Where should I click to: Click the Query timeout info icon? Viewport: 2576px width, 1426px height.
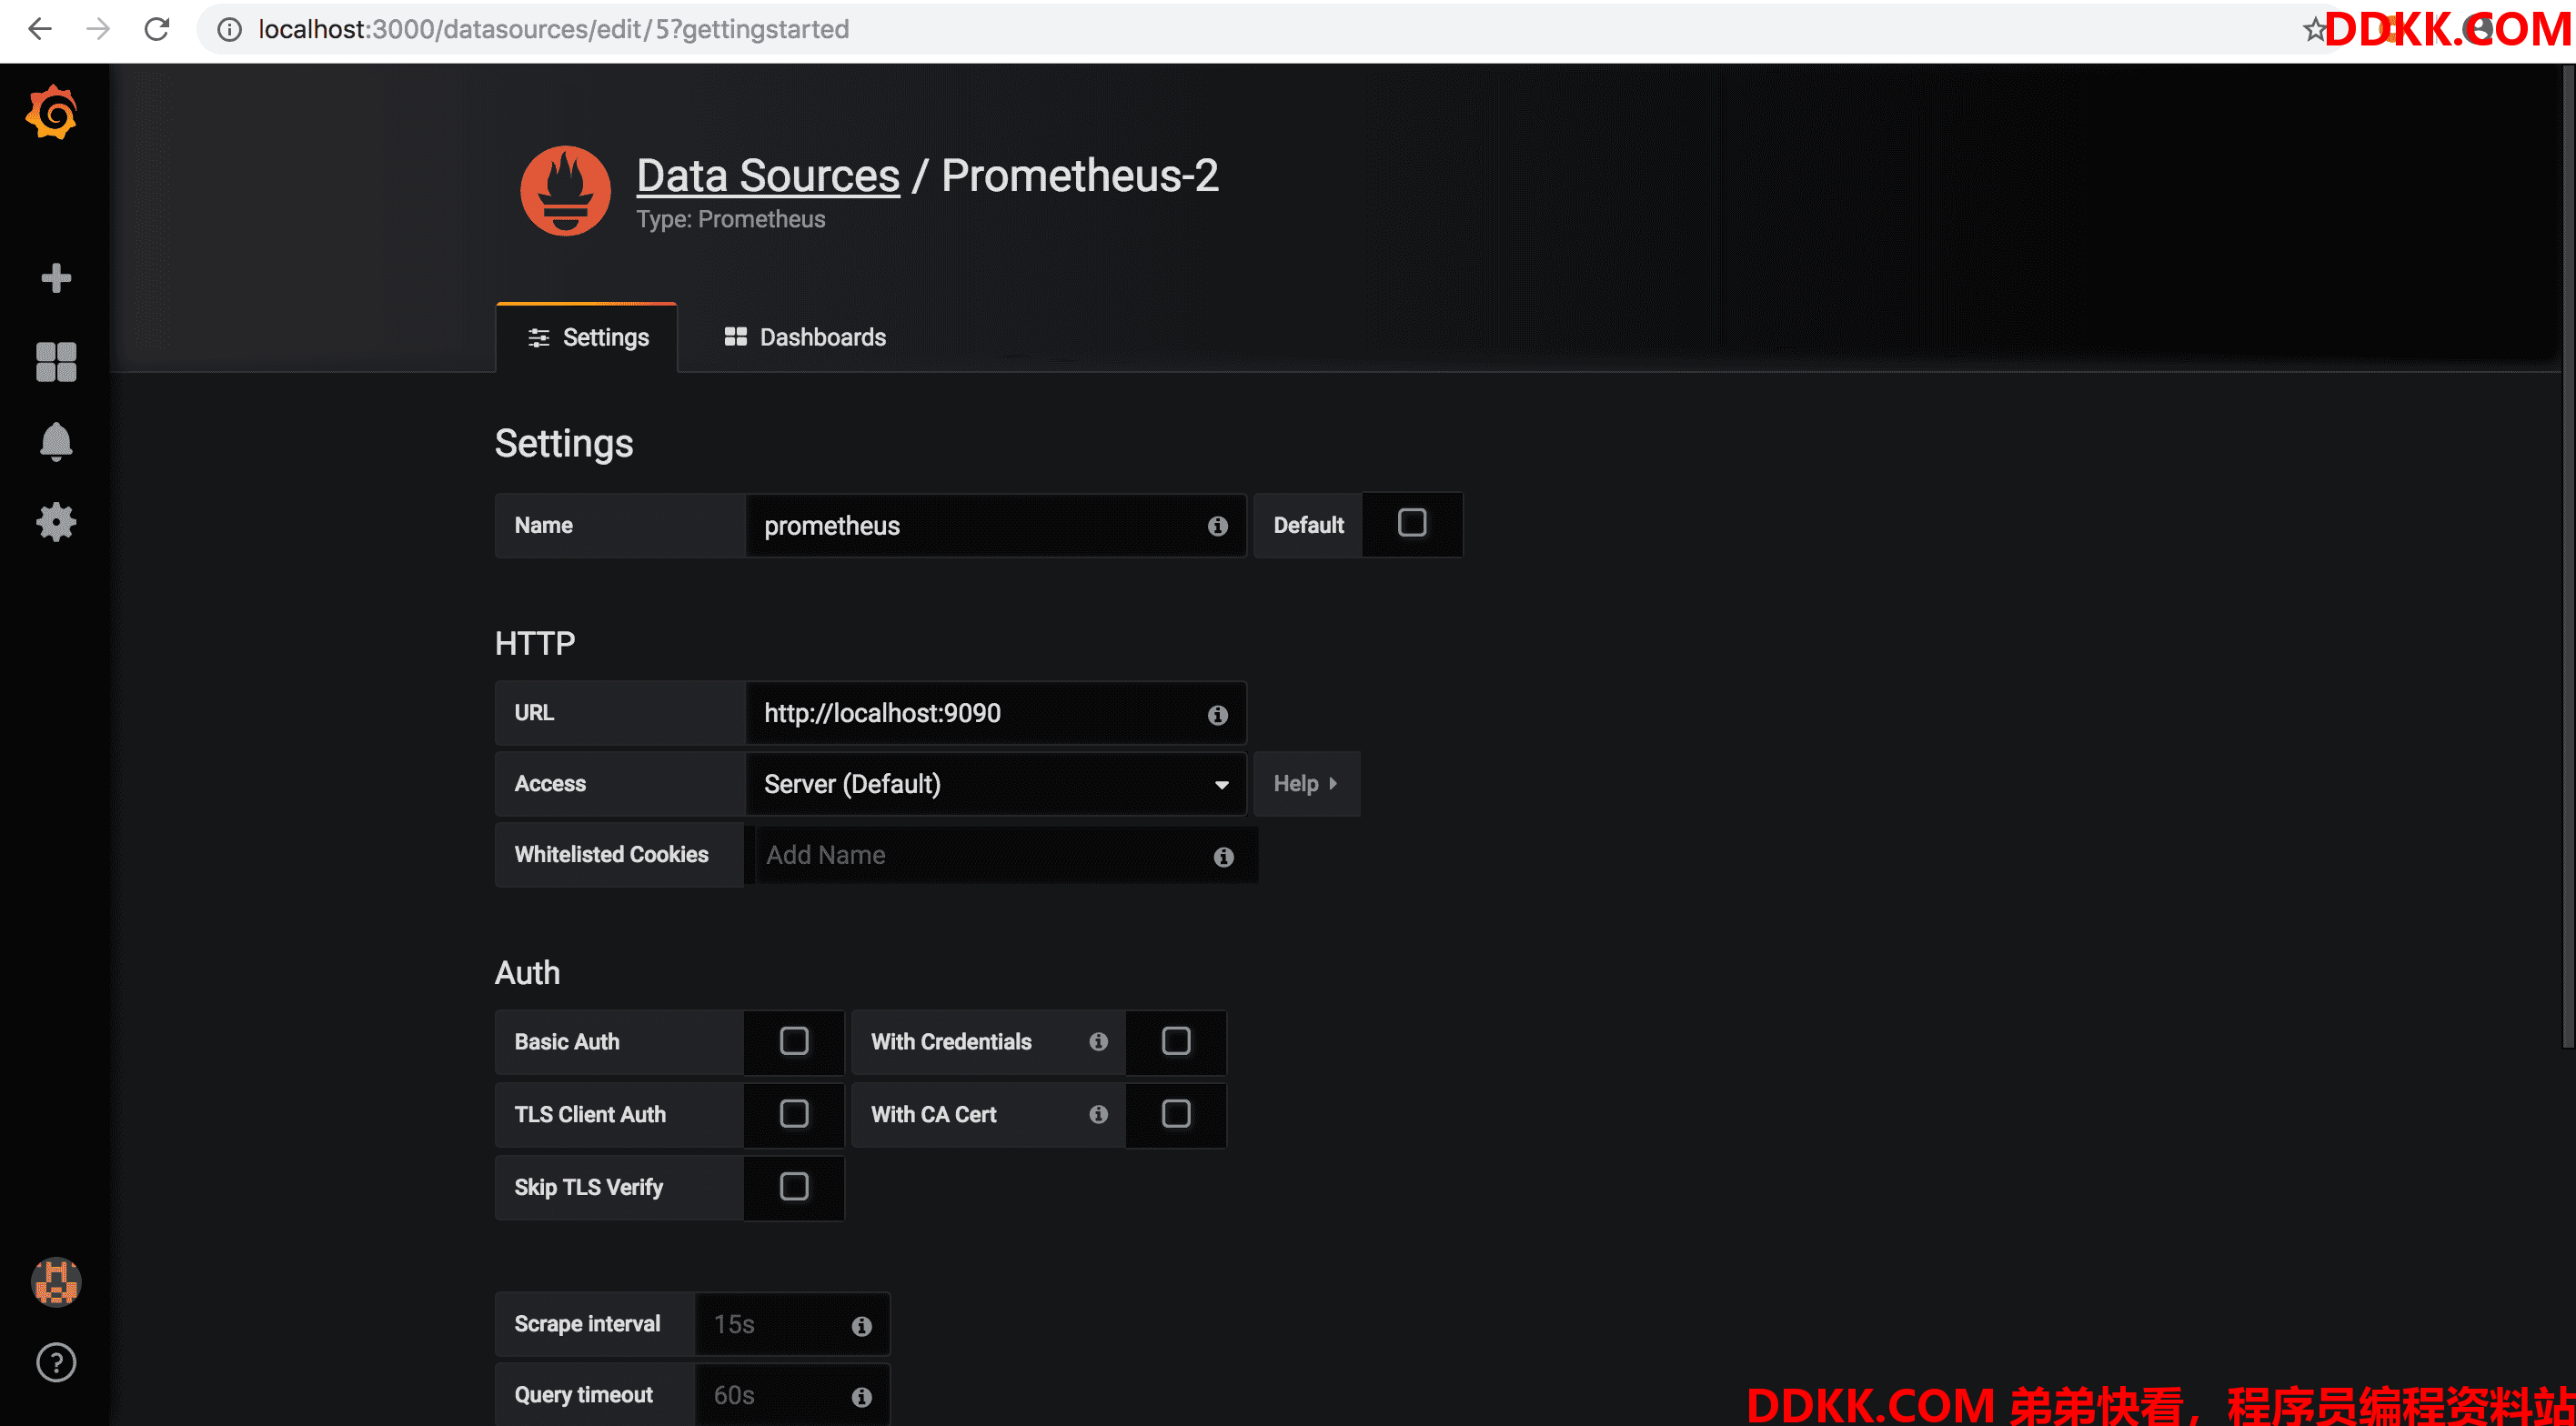click(x=861, y=1397)
